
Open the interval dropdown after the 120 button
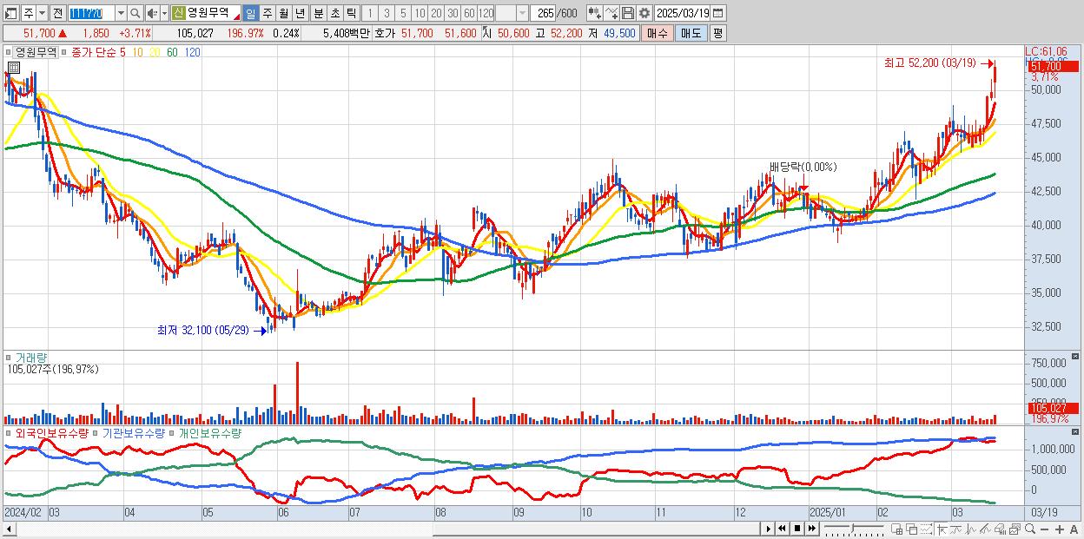522,13
